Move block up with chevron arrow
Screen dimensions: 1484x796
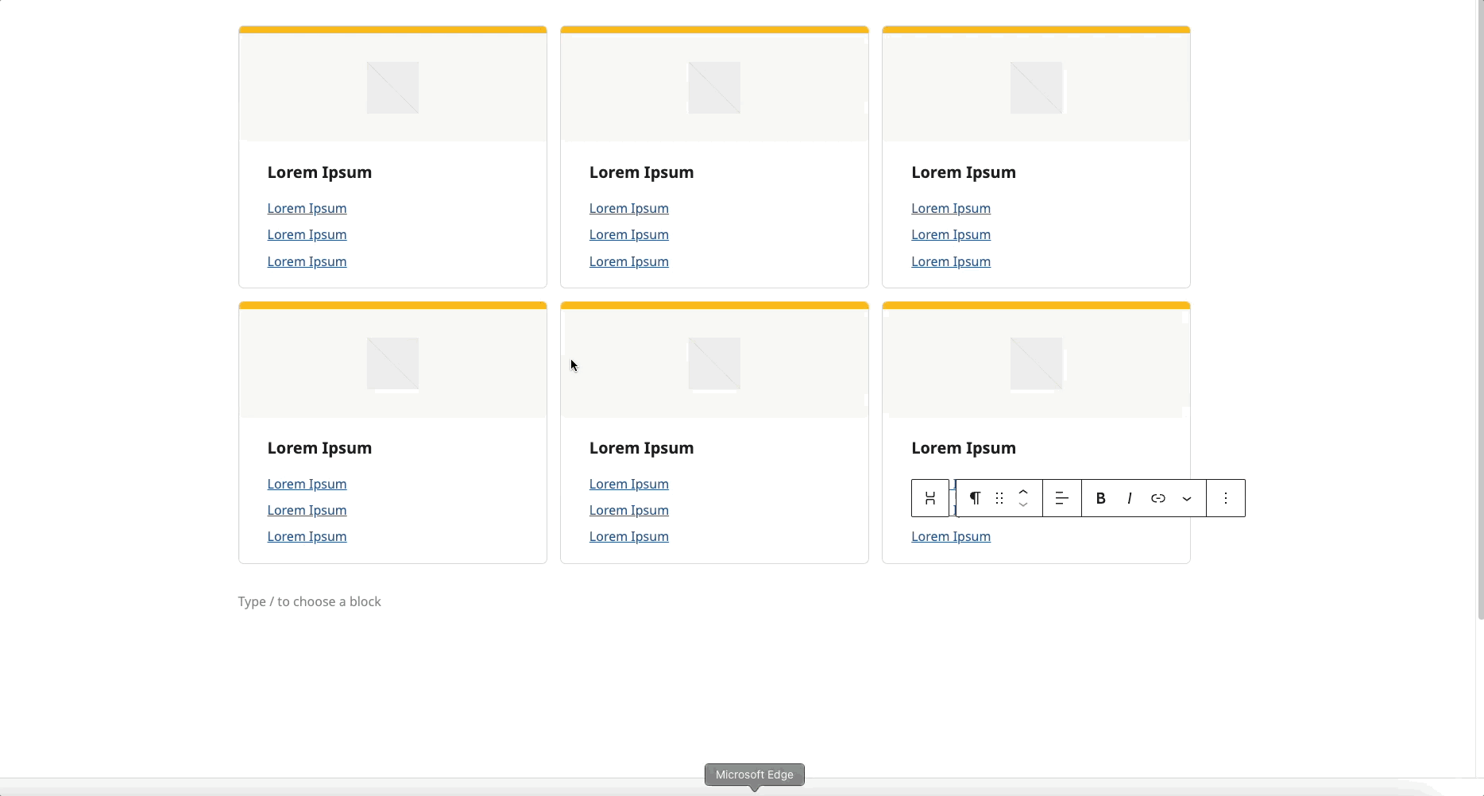(x=1023, y=492)
